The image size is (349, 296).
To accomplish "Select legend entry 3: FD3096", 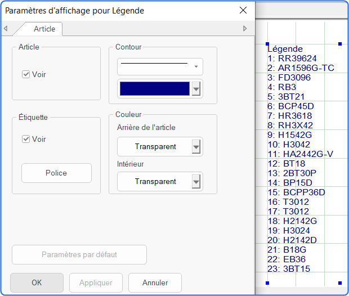I will (289, 78).
